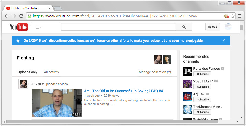
Task: Open the JT Van V channel name link
Action: pyautogui.click(x=37, y=84)
